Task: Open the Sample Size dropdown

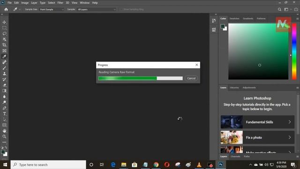Action: 52,9
